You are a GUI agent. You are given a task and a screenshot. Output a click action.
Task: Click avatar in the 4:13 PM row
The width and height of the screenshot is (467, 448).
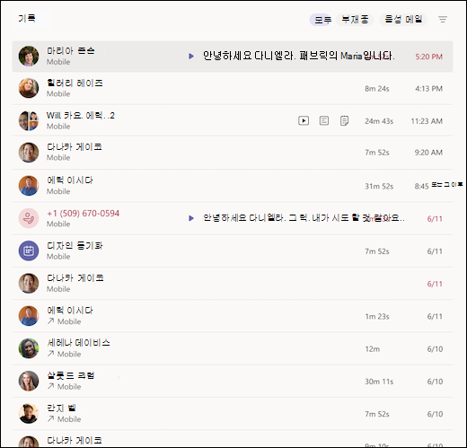pyautogui.click(x=29, y=88)
